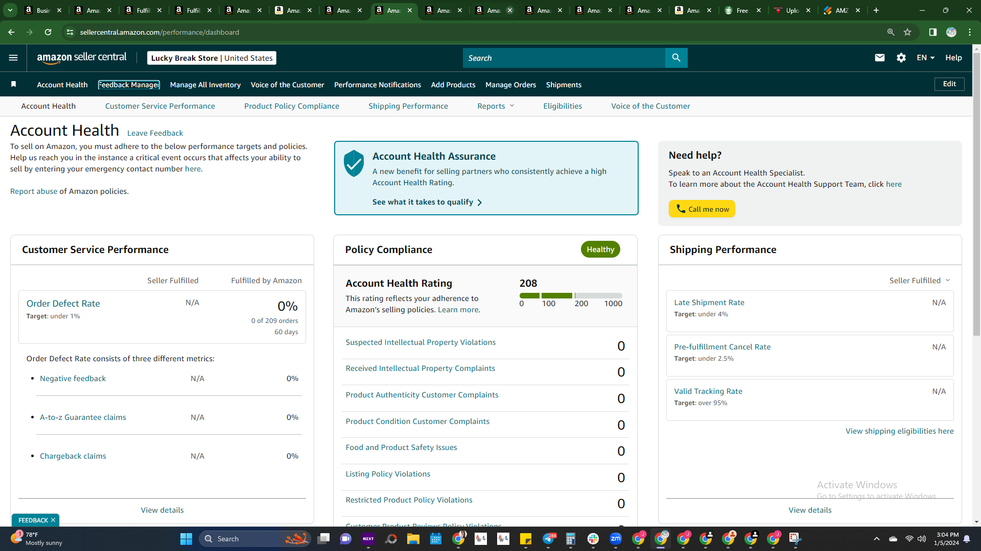Click the zoom magnifier in address bar
The height and width of the screenshot is (551, 981).
tap(891, 32)
